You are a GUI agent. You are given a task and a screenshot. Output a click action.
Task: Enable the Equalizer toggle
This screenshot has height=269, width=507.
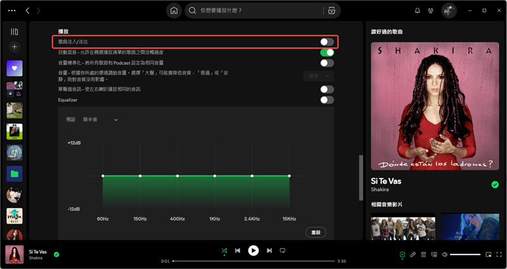[x=327, y=100]
